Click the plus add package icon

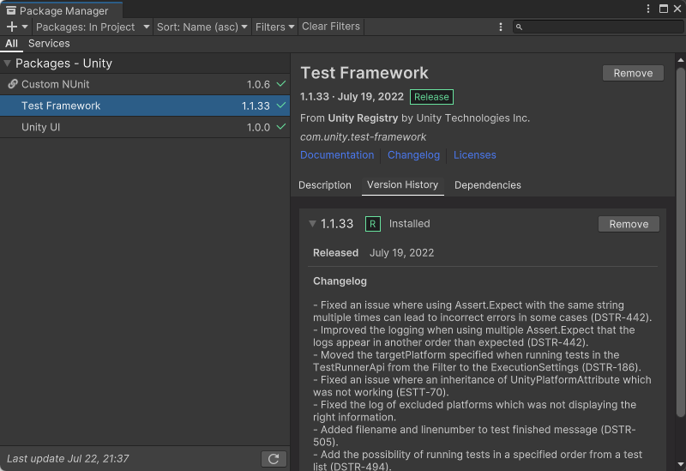[12, 27]
